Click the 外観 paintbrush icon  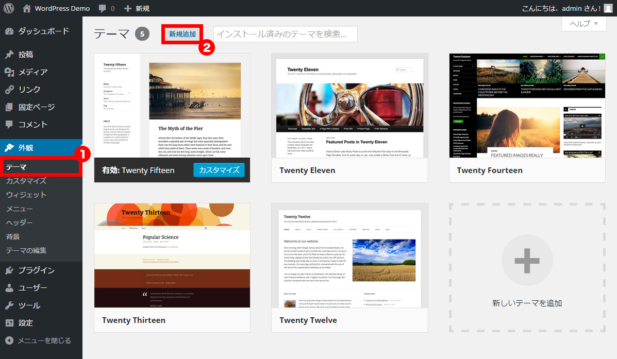pos(9,148)
